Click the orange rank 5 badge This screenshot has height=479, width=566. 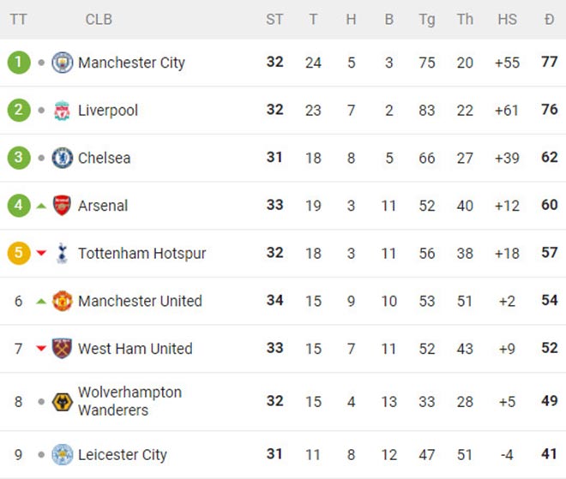coord(19,254)
